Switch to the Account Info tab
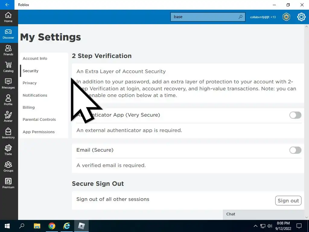The height and width of the screenshot is (232, 309). pos(35,59)
